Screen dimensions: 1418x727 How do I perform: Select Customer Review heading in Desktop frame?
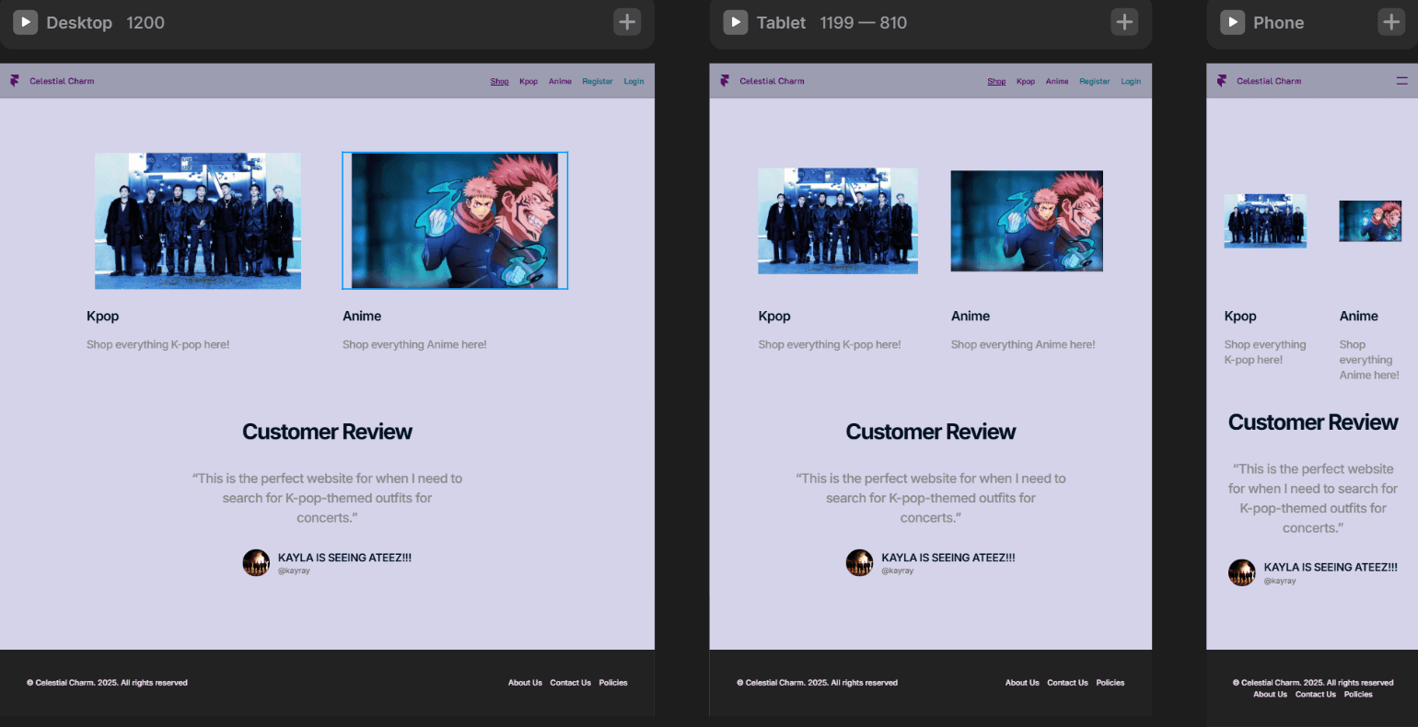coord(327,432)
